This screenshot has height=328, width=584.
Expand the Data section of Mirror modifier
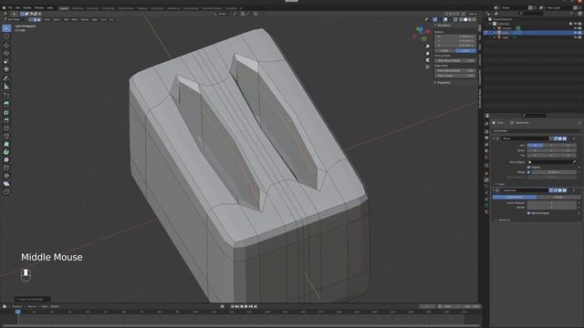(499, 184)
